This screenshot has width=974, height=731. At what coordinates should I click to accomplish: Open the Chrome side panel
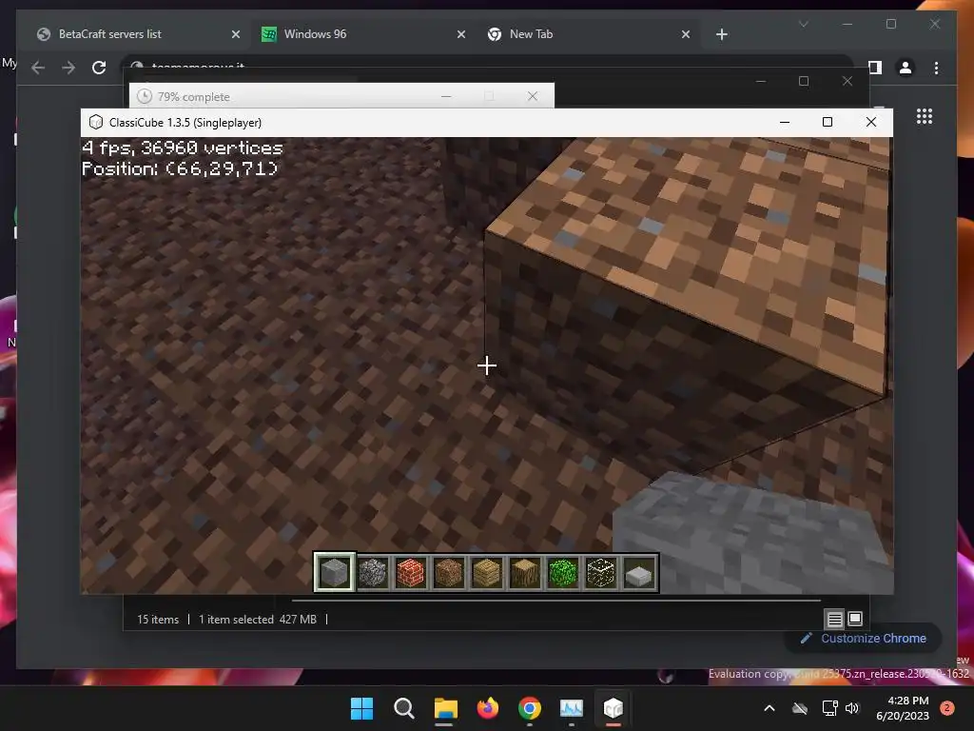[x=875, y=68]
